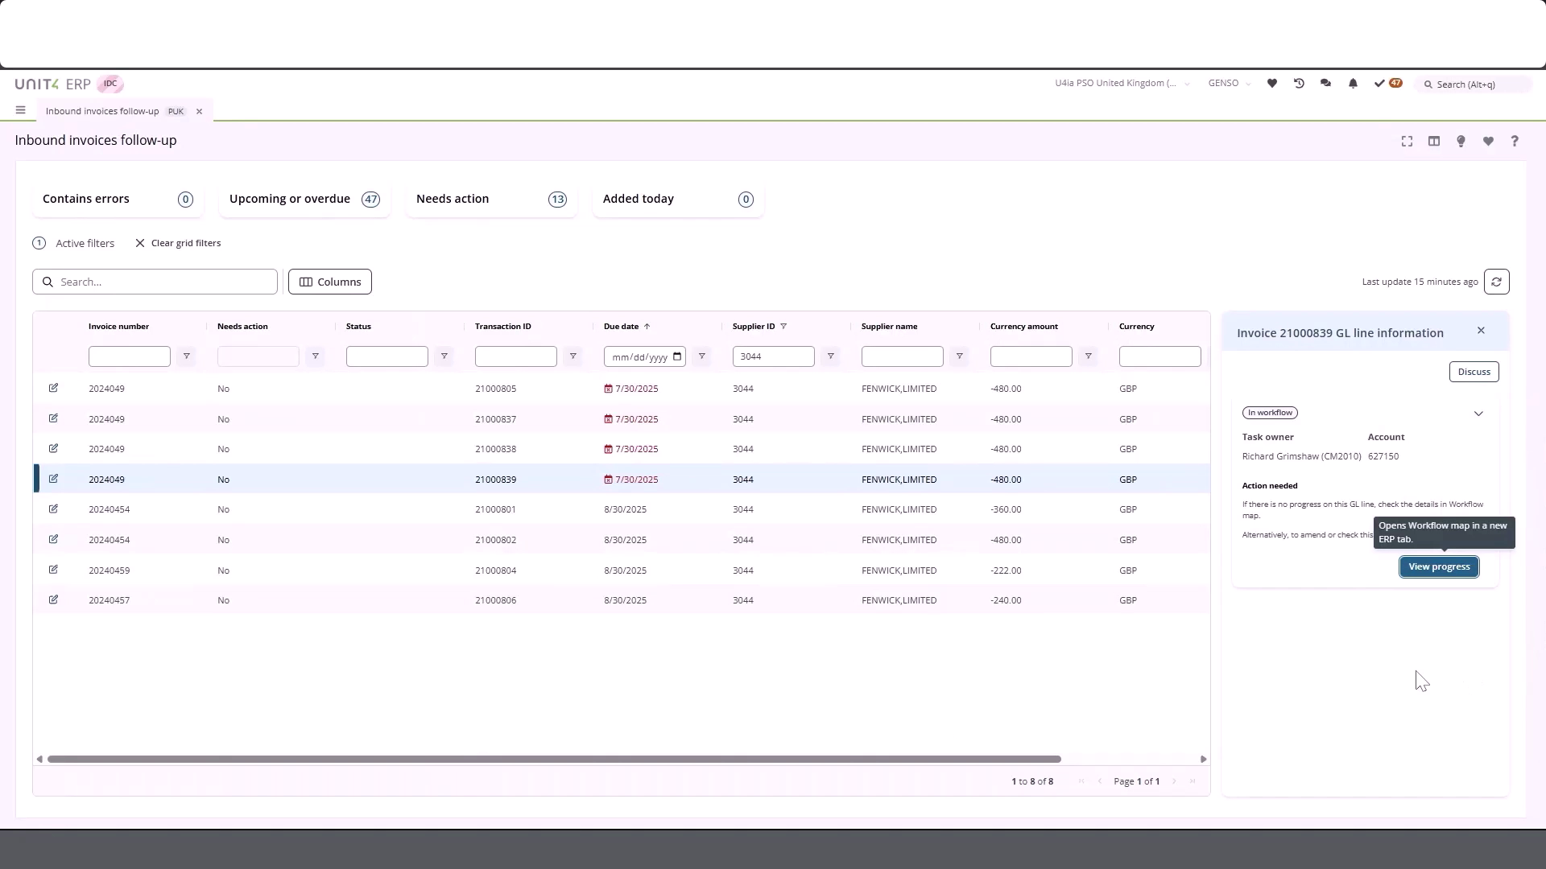1546x869 pixels.
Task: Click the fullscreen icon near Inbound invoices title
Action: [1406, 141]
